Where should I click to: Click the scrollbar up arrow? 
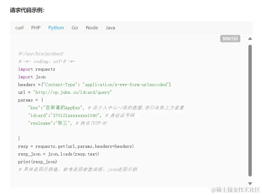(x=250, y=39)
